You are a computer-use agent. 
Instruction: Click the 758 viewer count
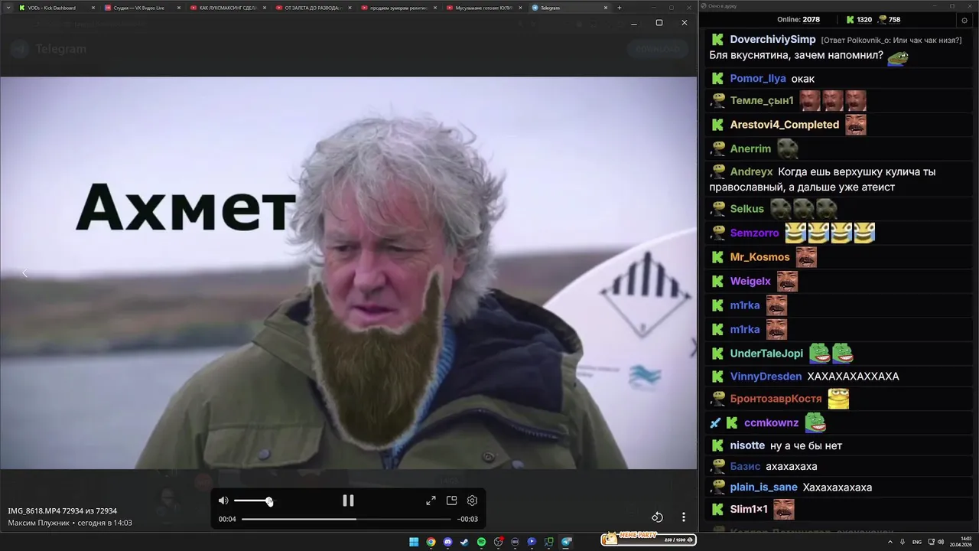point(889,20)
